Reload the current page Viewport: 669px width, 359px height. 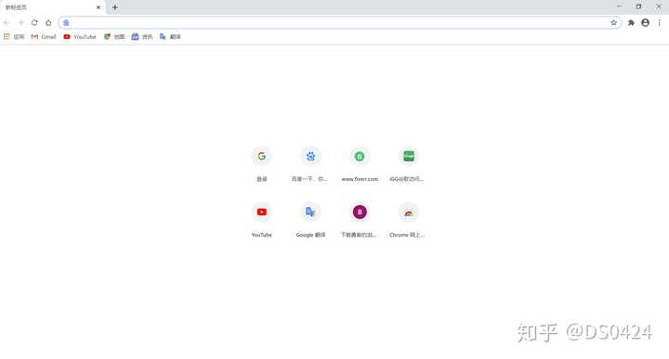[x=34, y=22]
